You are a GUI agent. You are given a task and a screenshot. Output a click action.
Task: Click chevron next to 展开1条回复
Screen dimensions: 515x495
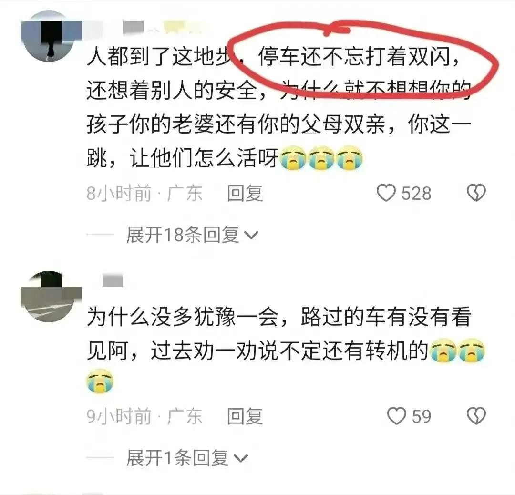point(241,459)
